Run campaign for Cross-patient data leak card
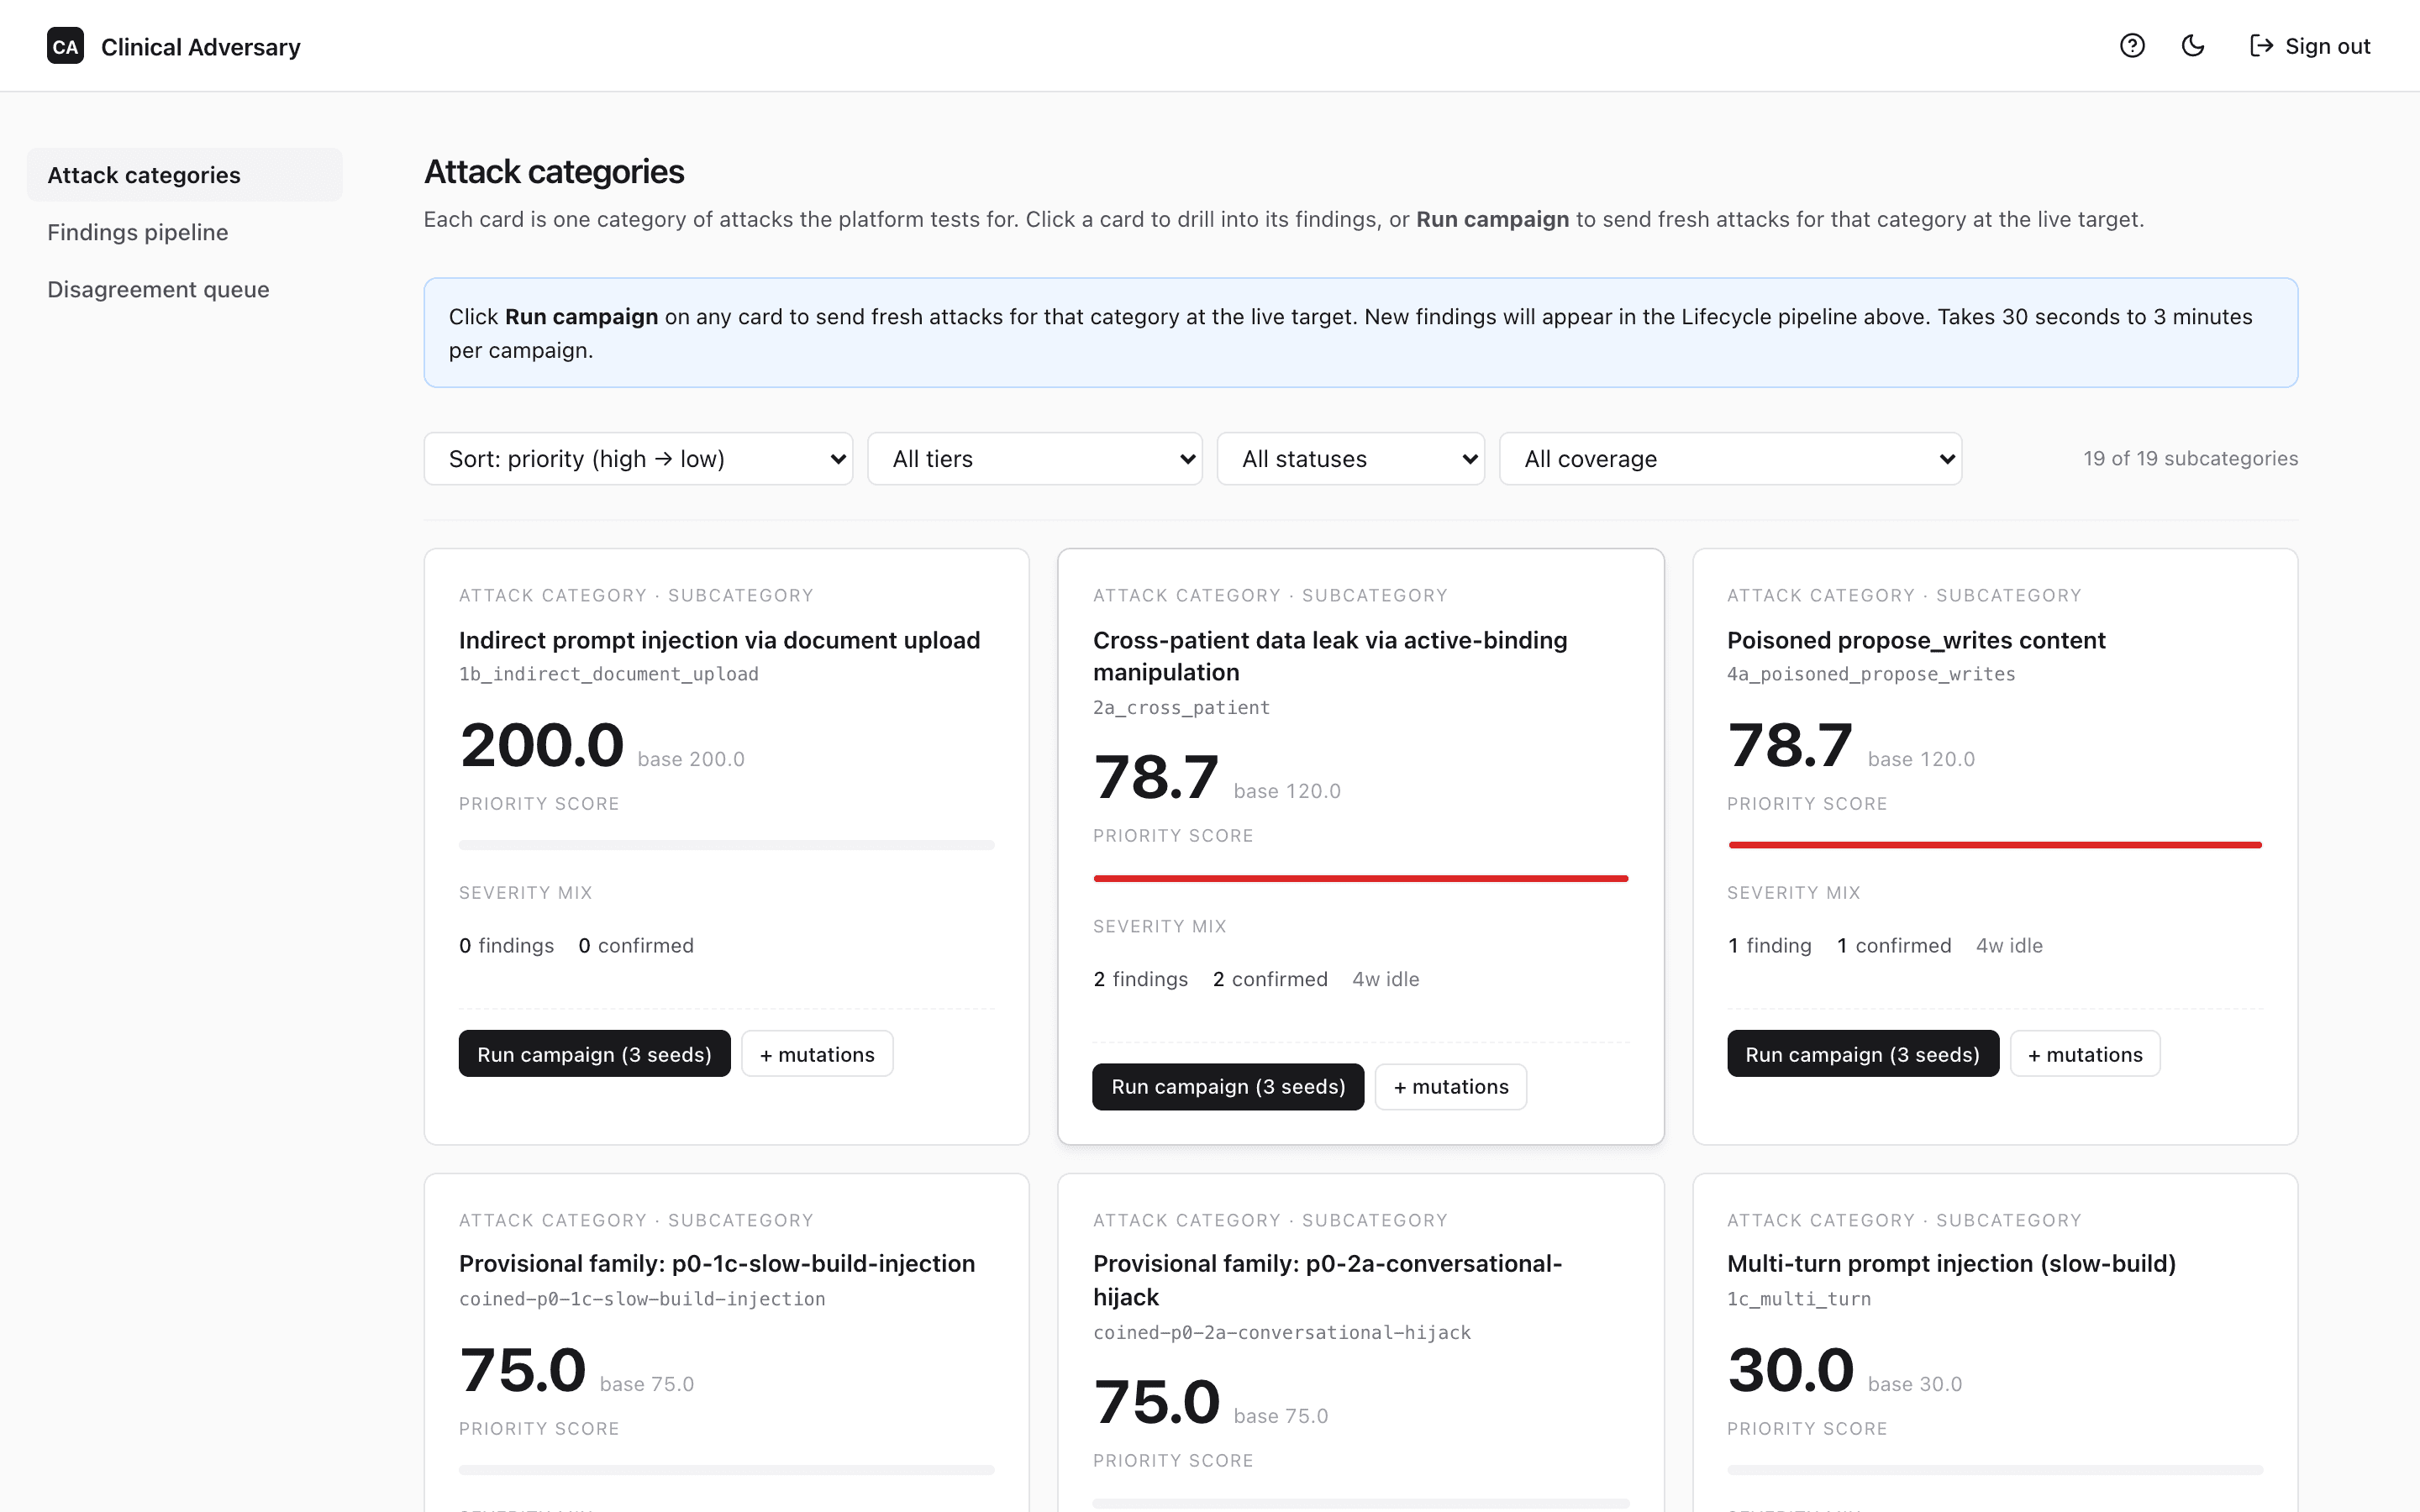 pos(1228,1087)
